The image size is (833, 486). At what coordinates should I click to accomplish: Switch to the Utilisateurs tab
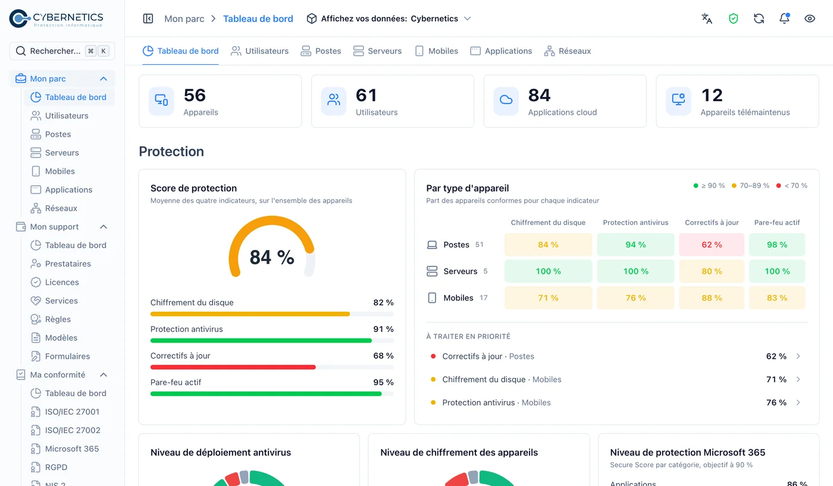tap(260, 51)
